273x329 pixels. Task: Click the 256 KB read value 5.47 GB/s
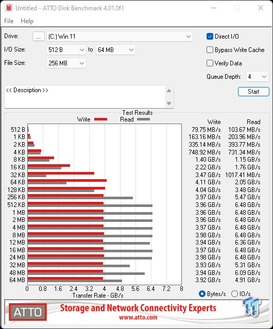(x=248, y=197)
